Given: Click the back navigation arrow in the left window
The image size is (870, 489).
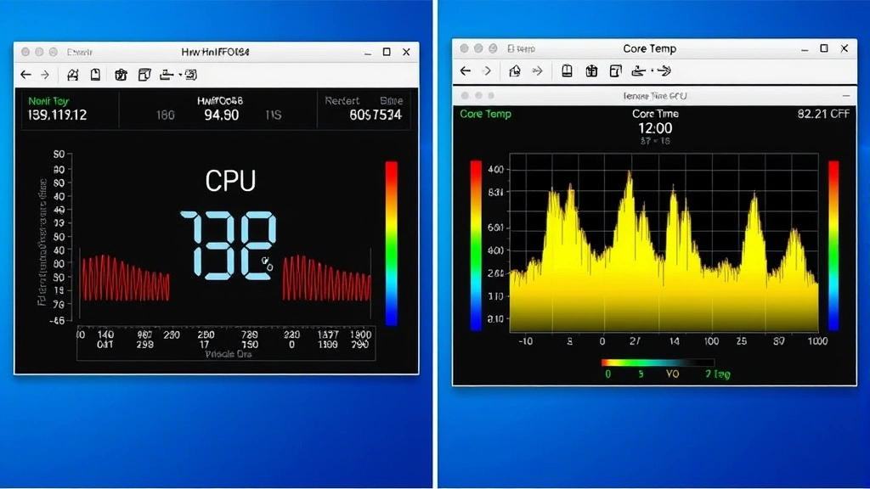Looking at the screenshot, I should click(x=25, y=74).
